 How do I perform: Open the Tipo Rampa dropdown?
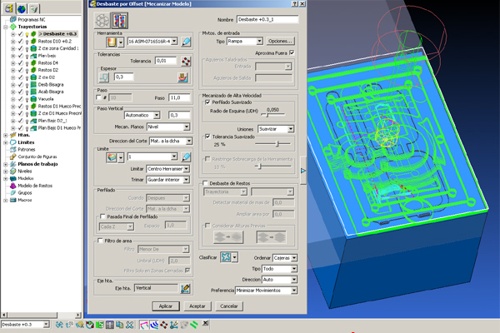click(244, 40)
